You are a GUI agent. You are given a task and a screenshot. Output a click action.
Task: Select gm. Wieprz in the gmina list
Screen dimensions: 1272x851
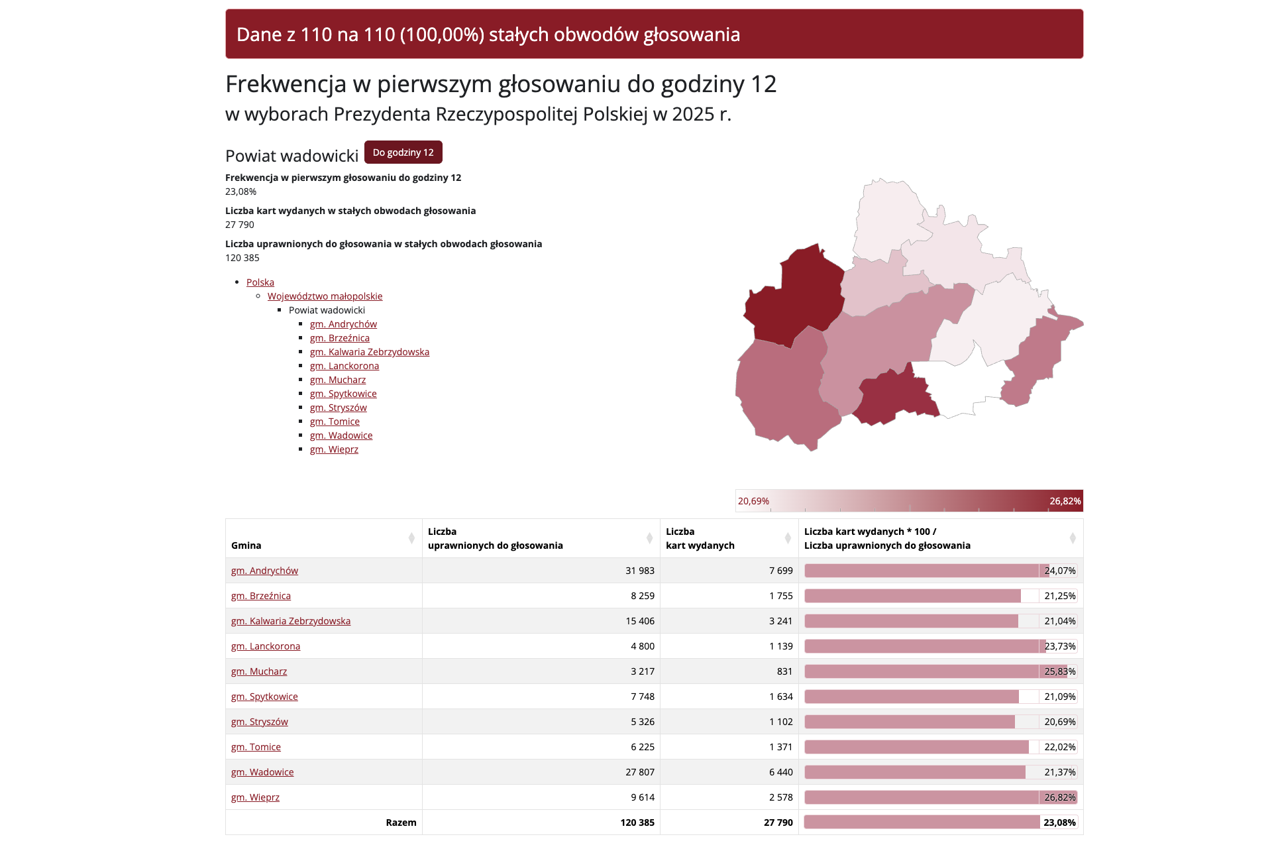[334, 449]
